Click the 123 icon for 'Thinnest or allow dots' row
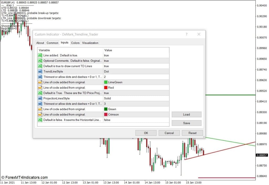 [x=40, y=77]
